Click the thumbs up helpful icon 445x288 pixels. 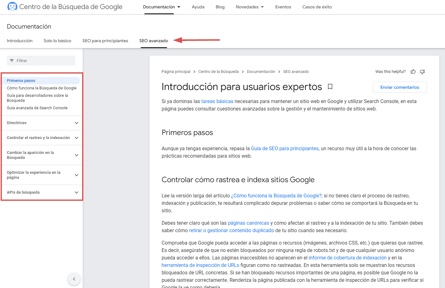(413, 72)
